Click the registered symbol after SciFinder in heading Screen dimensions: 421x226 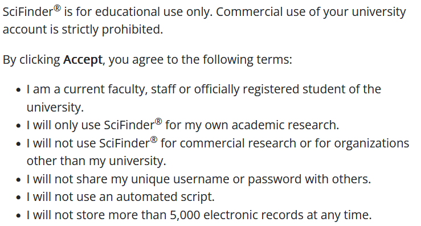click(x=57, y=8)
